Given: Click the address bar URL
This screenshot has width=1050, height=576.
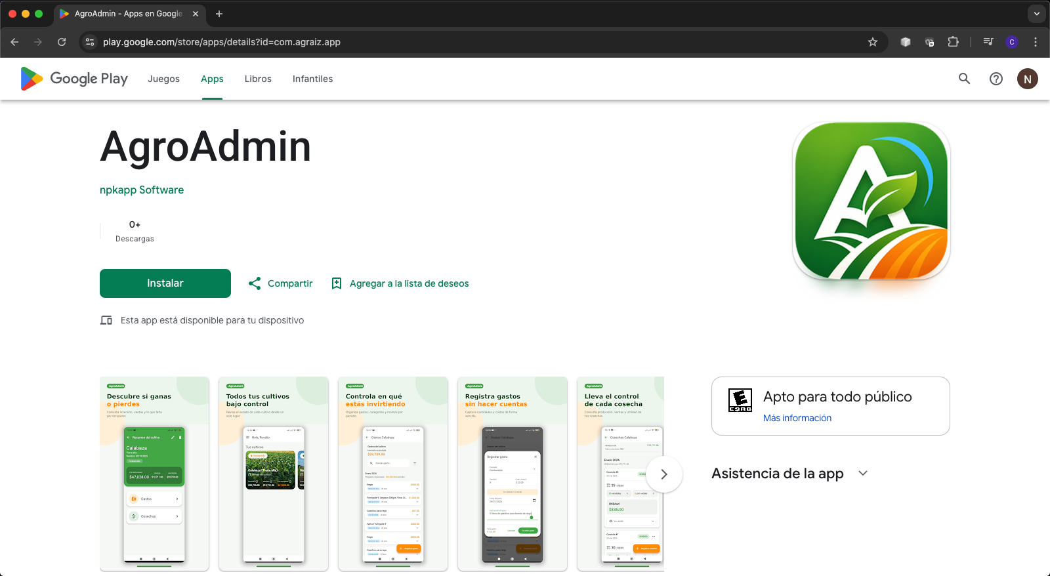Looking at the screenshot, I should pos(222,42).
